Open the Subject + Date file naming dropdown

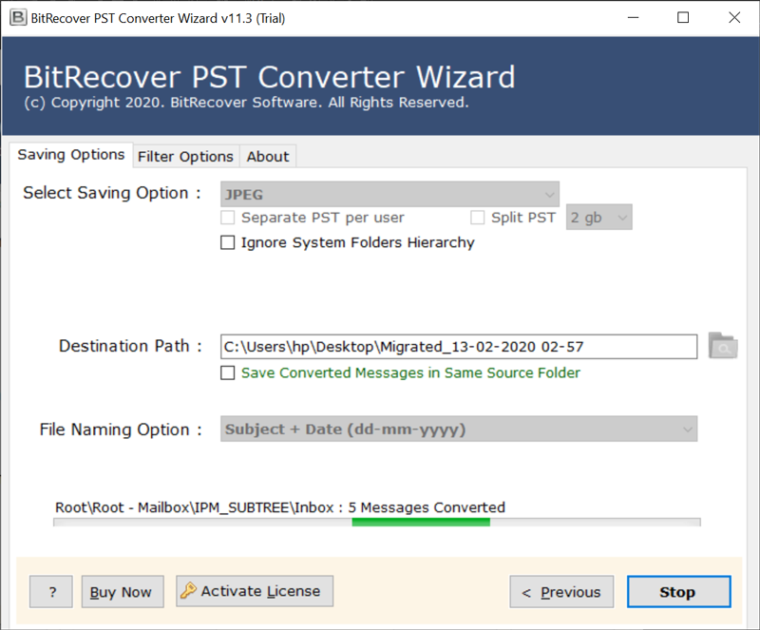459,429
